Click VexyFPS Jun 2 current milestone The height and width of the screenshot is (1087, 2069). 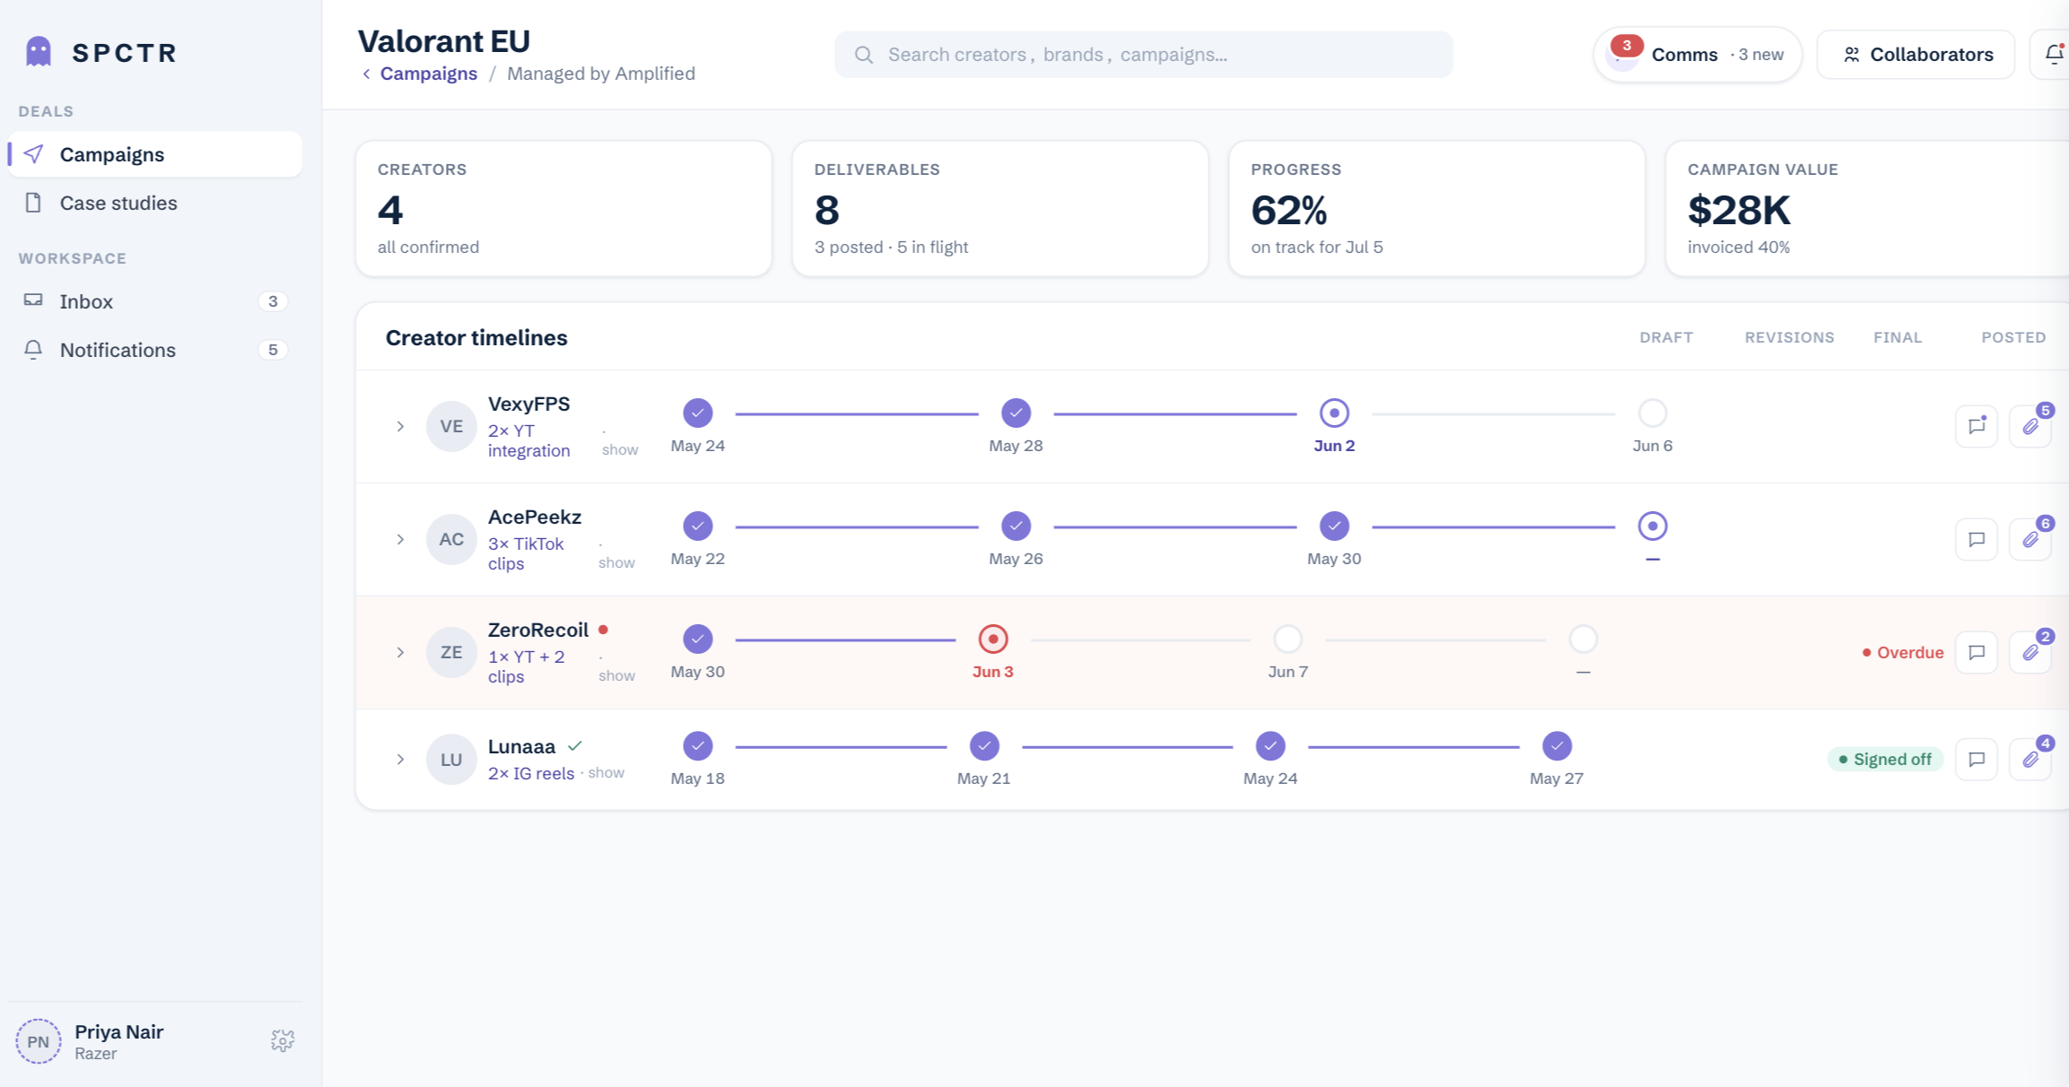coord(1334,413)
